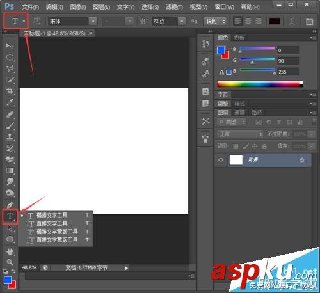Select the Path Selection arrow tool
This screenshot has height=293, width=320.
tap(10, 228)
